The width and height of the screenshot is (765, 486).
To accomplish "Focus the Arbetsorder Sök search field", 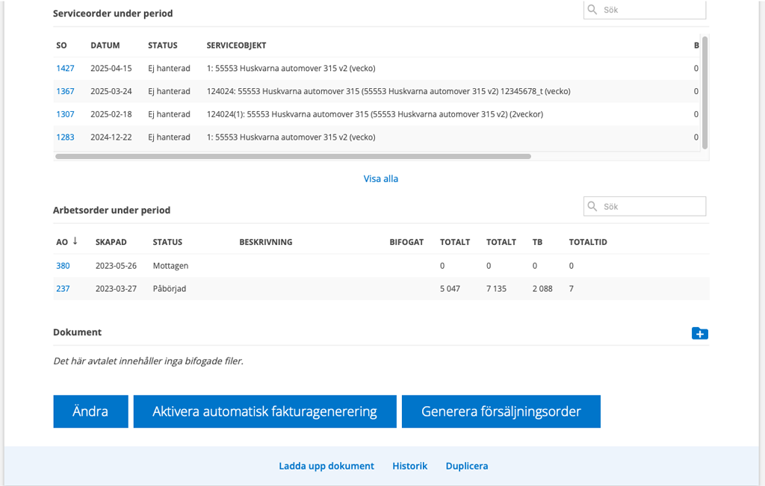I will [645, 206].
